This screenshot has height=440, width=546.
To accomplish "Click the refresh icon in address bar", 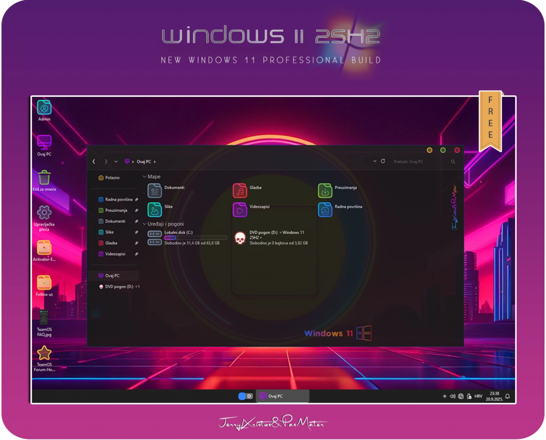I will (x=383, y=161).
